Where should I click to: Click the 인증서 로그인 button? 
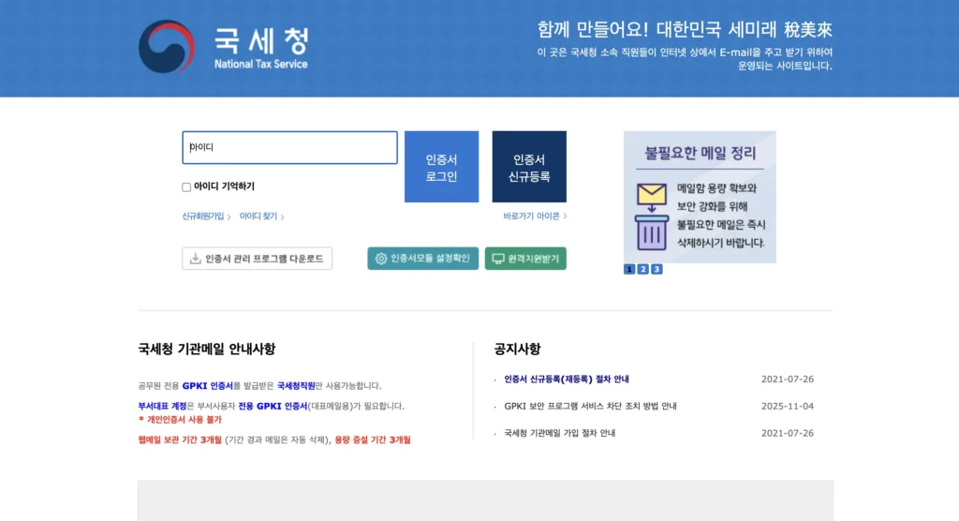pyautogui.click(x=442, y=167)
